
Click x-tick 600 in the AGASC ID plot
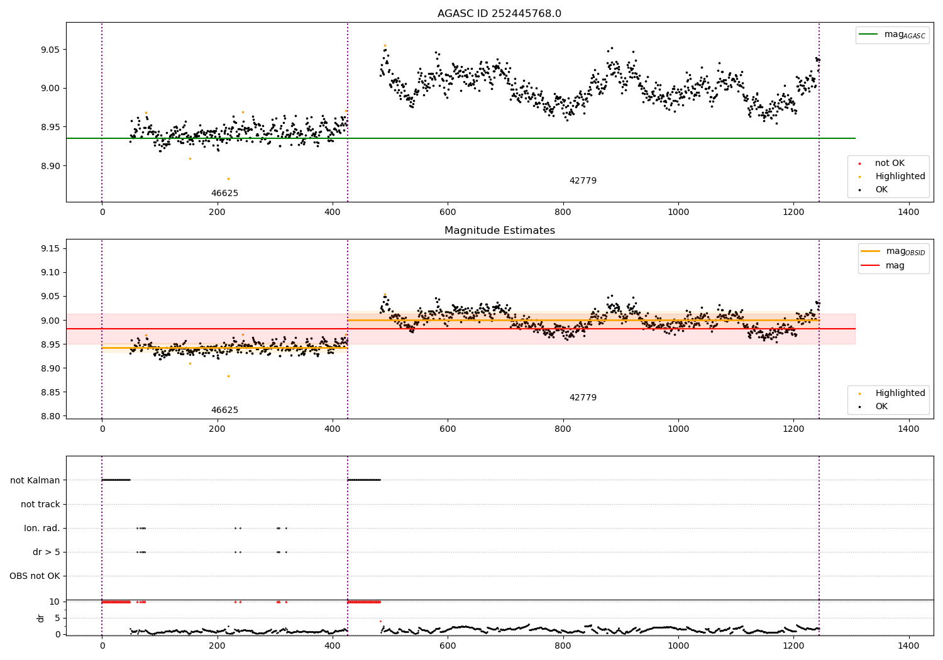(448, 212)
